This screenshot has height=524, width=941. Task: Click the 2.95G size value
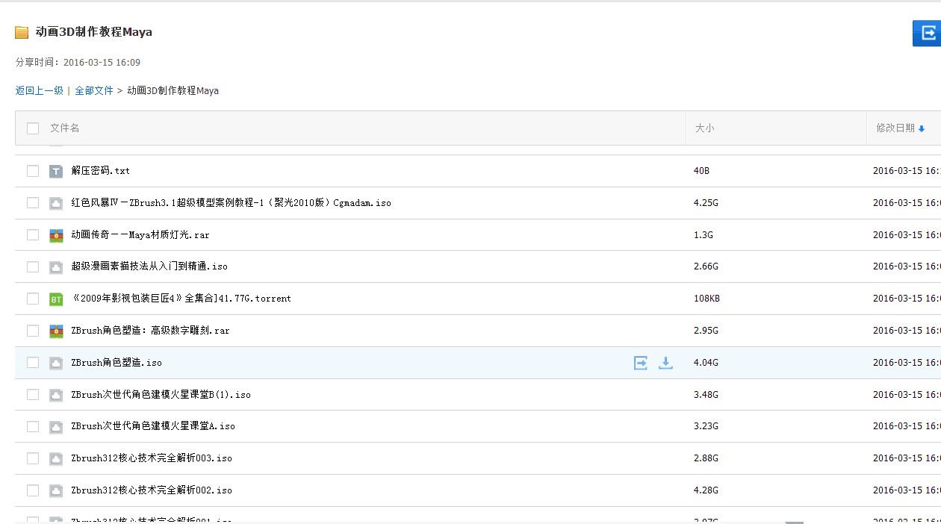706,331
